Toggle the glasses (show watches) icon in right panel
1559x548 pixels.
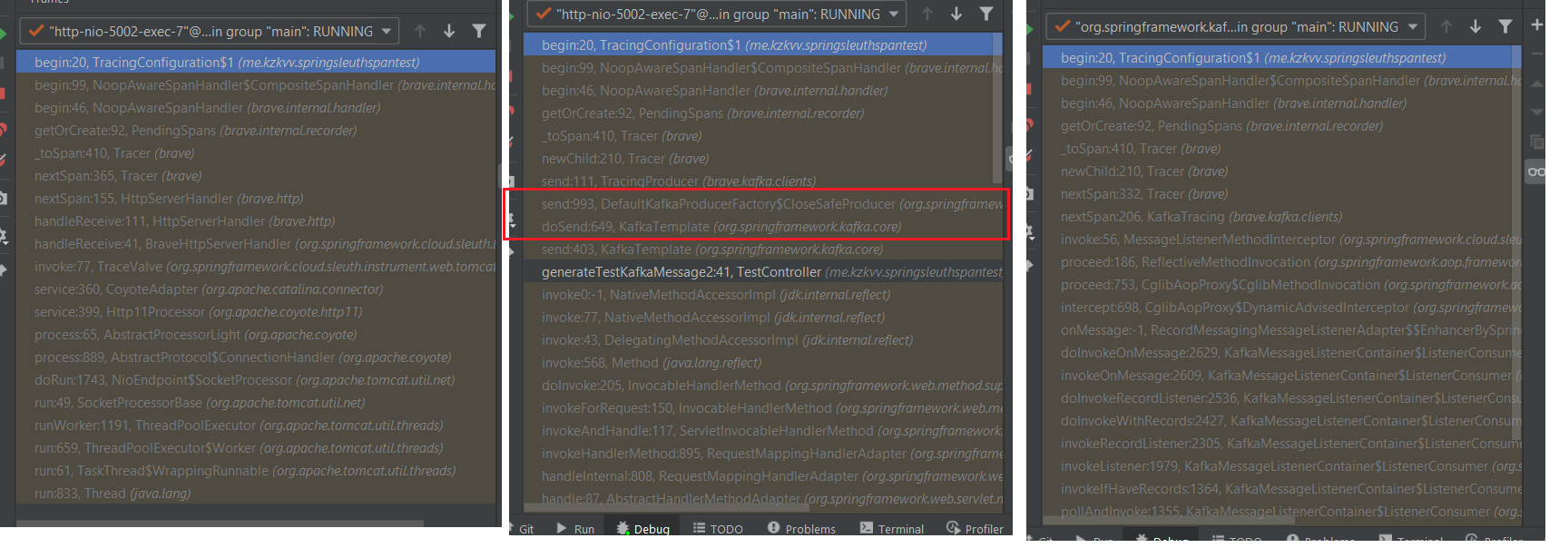pos(1536,171)
